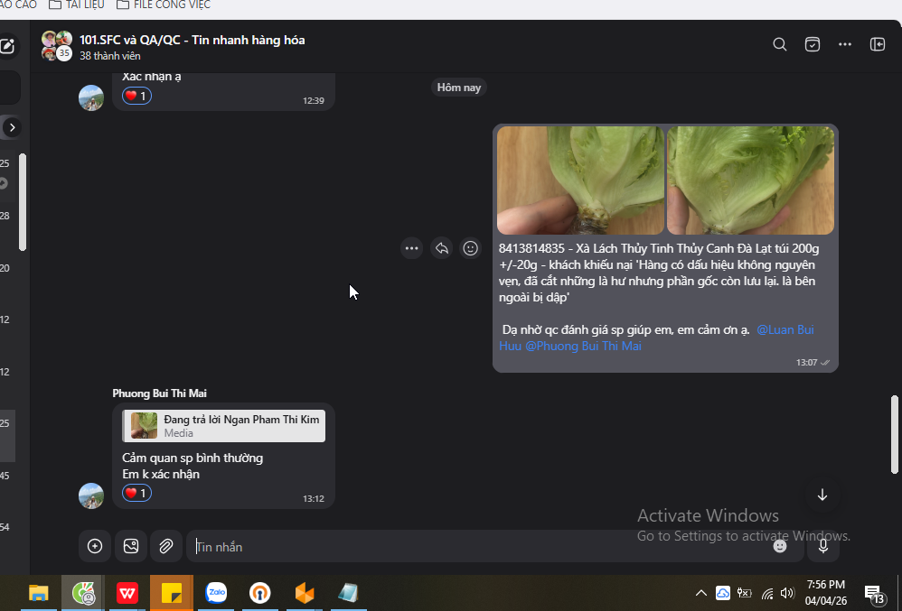Open group avatar of 101.SFC và QA/QC
Image resolution: width=902 pixels, height=611 pixels.
(56, 46)
